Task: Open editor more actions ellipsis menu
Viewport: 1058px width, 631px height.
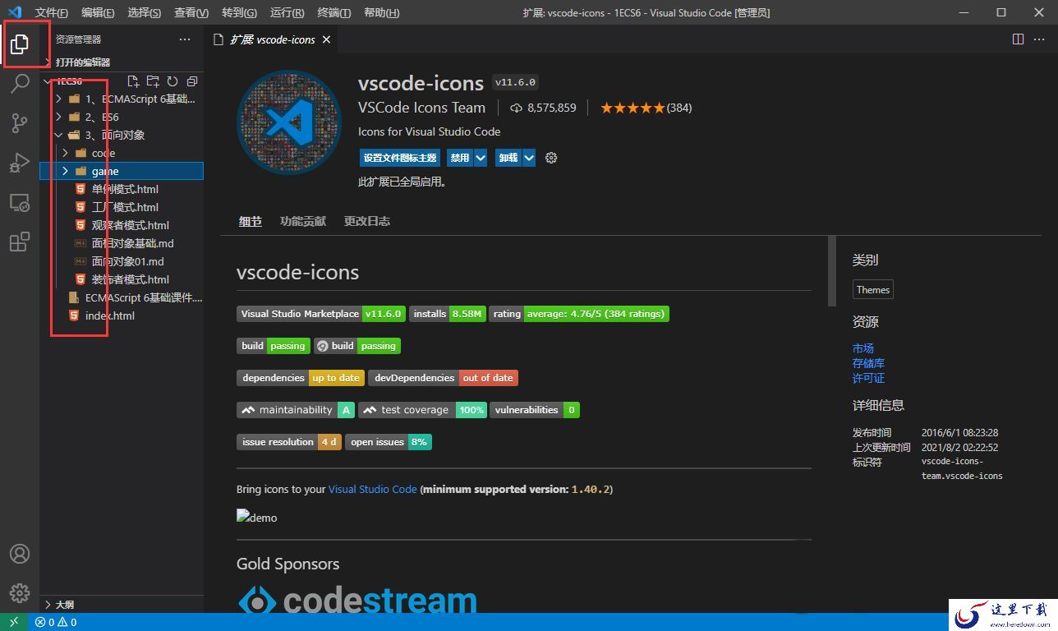Action: [1040, 39]
